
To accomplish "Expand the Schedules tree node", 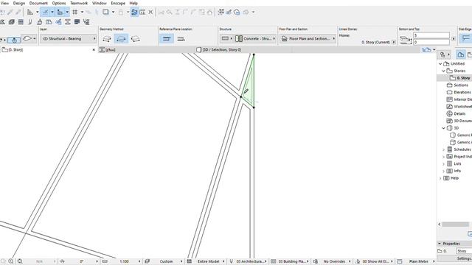I will (444, 149).
